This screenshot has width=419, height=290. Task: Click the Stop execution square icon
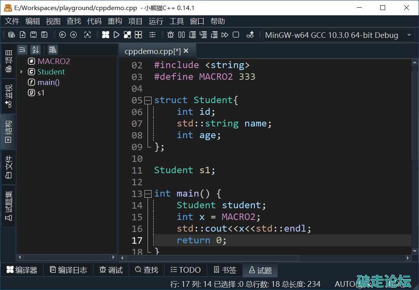click(x=236, y=35)
